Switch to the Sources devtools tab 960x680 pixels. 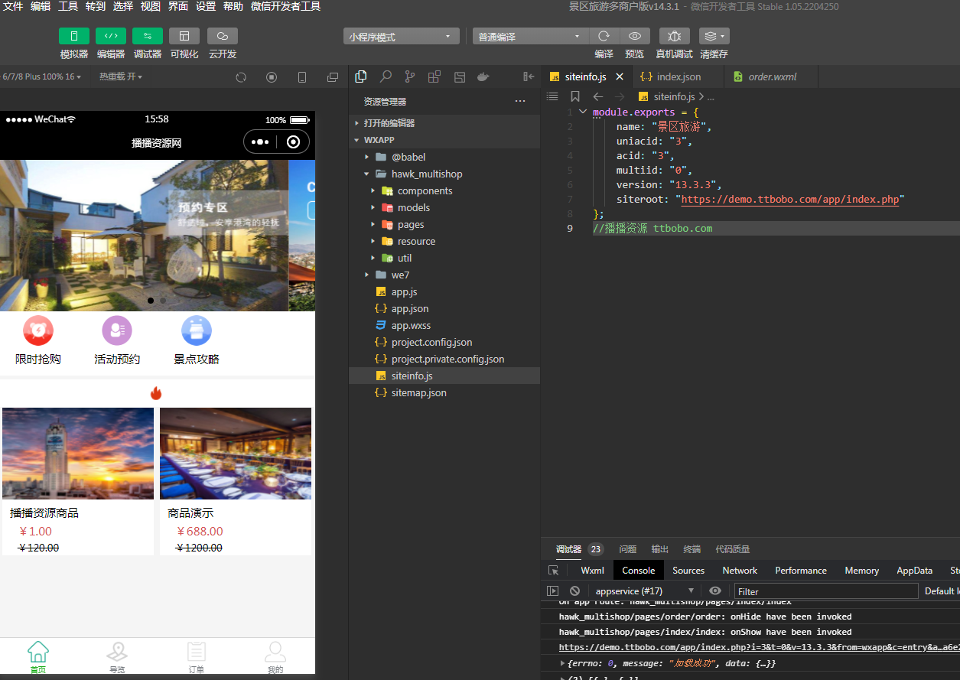(x=688, y=570)
